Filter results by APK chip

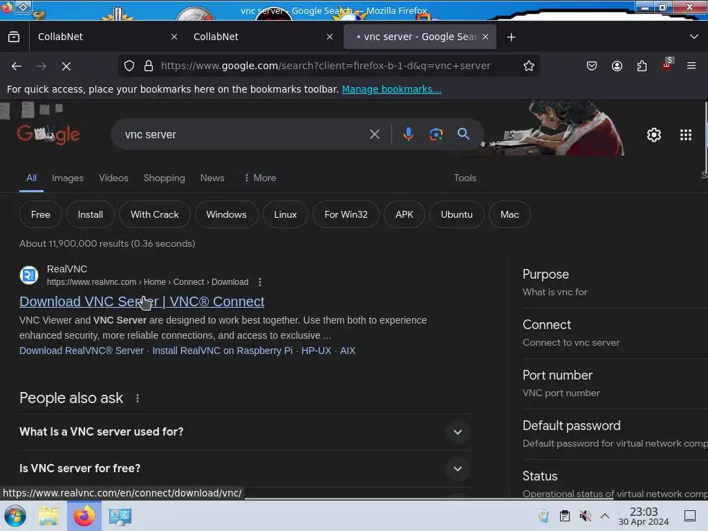pyautogui.click(x=404, y=214)
